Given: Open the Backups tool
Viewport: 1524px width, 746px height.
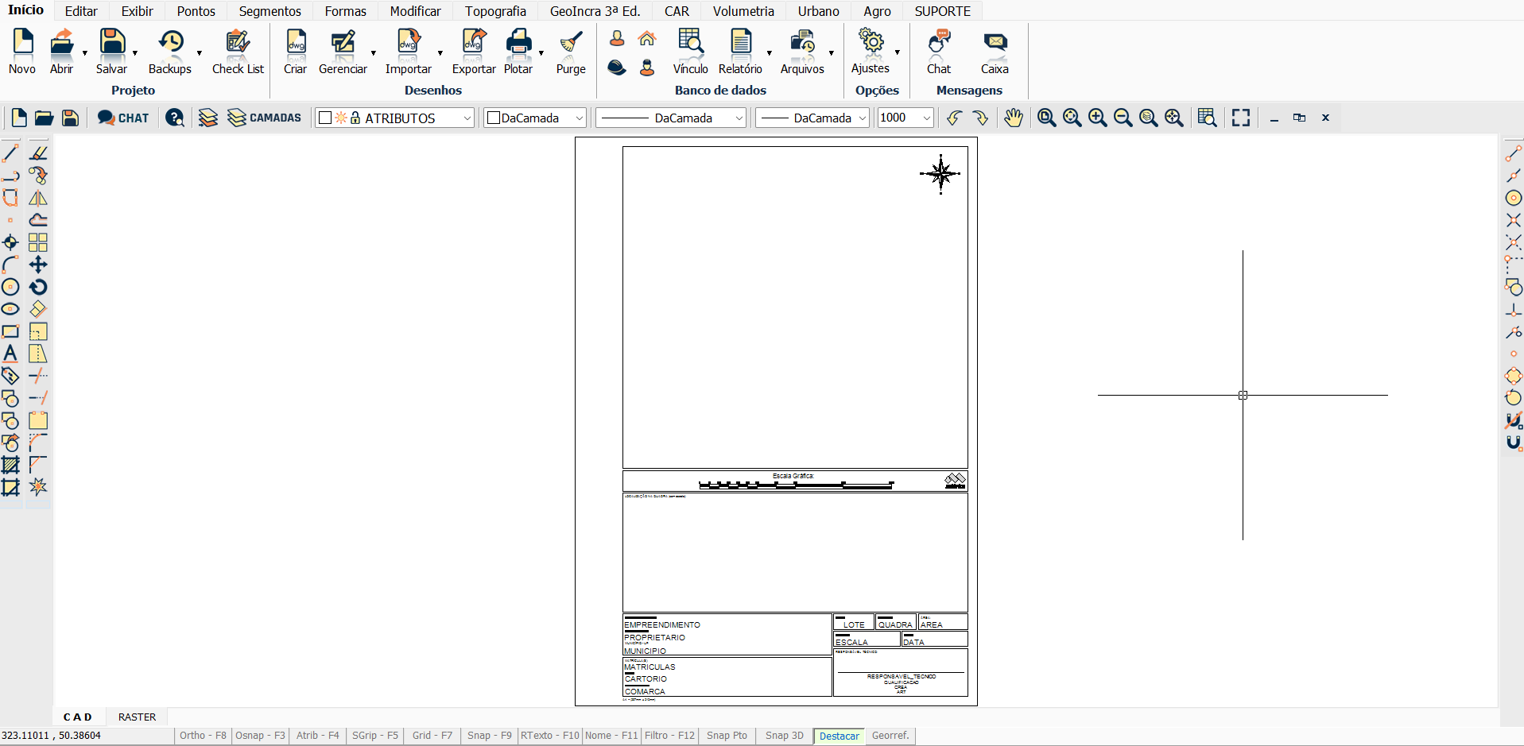Looking at the screenshot, I should (x=170, y=44).
